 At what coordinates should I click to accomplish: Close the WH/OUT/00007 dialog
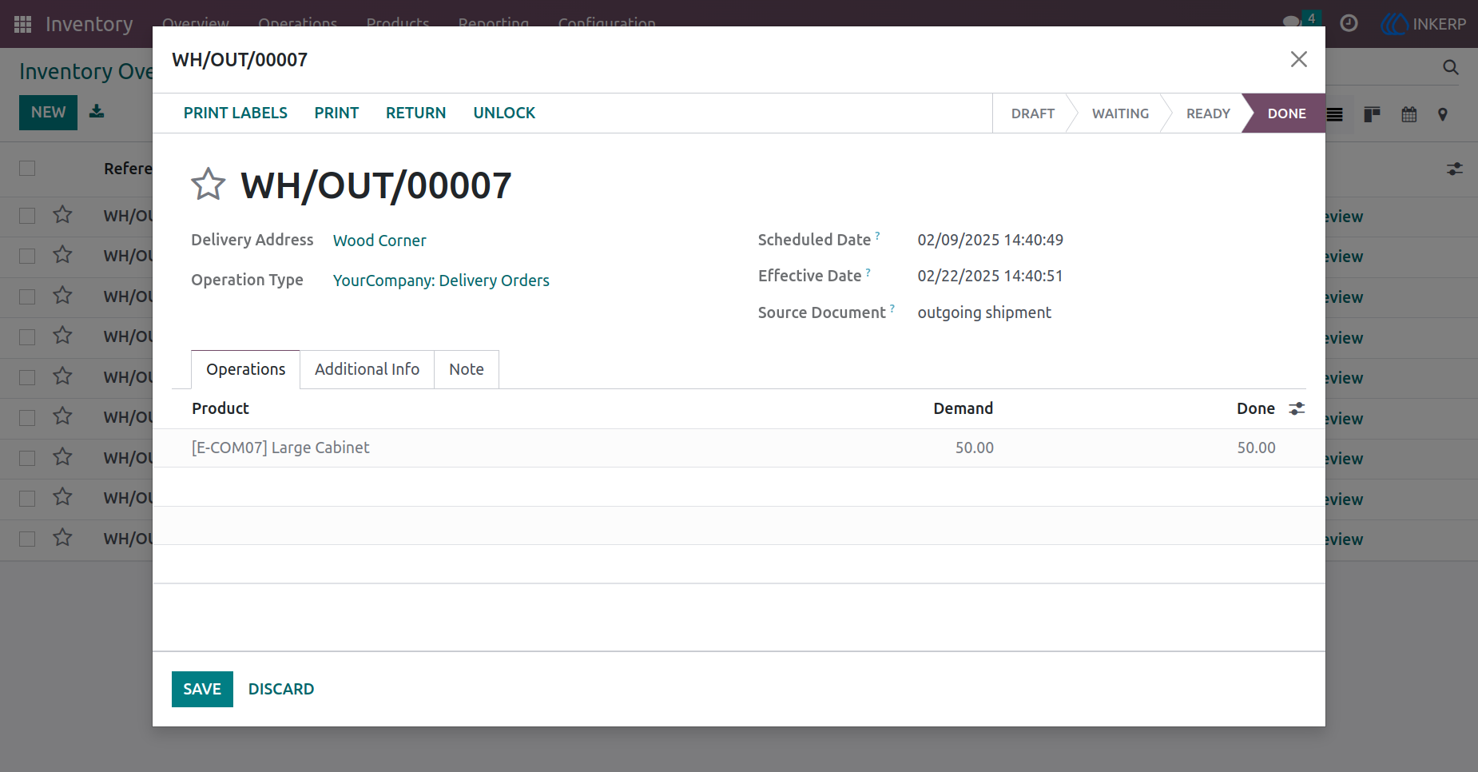(x=1298, y=59)
